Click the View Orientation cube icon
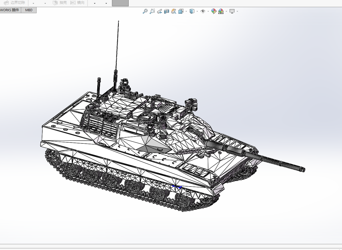Screen dimensions: 342x250 [x=181, y=11]
